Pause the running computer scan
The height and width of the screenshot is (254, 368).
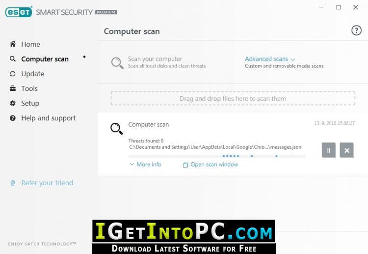329,150
